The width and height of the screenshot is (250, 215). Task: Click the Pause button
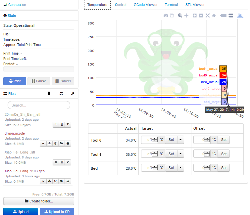[x=39, y=81]
